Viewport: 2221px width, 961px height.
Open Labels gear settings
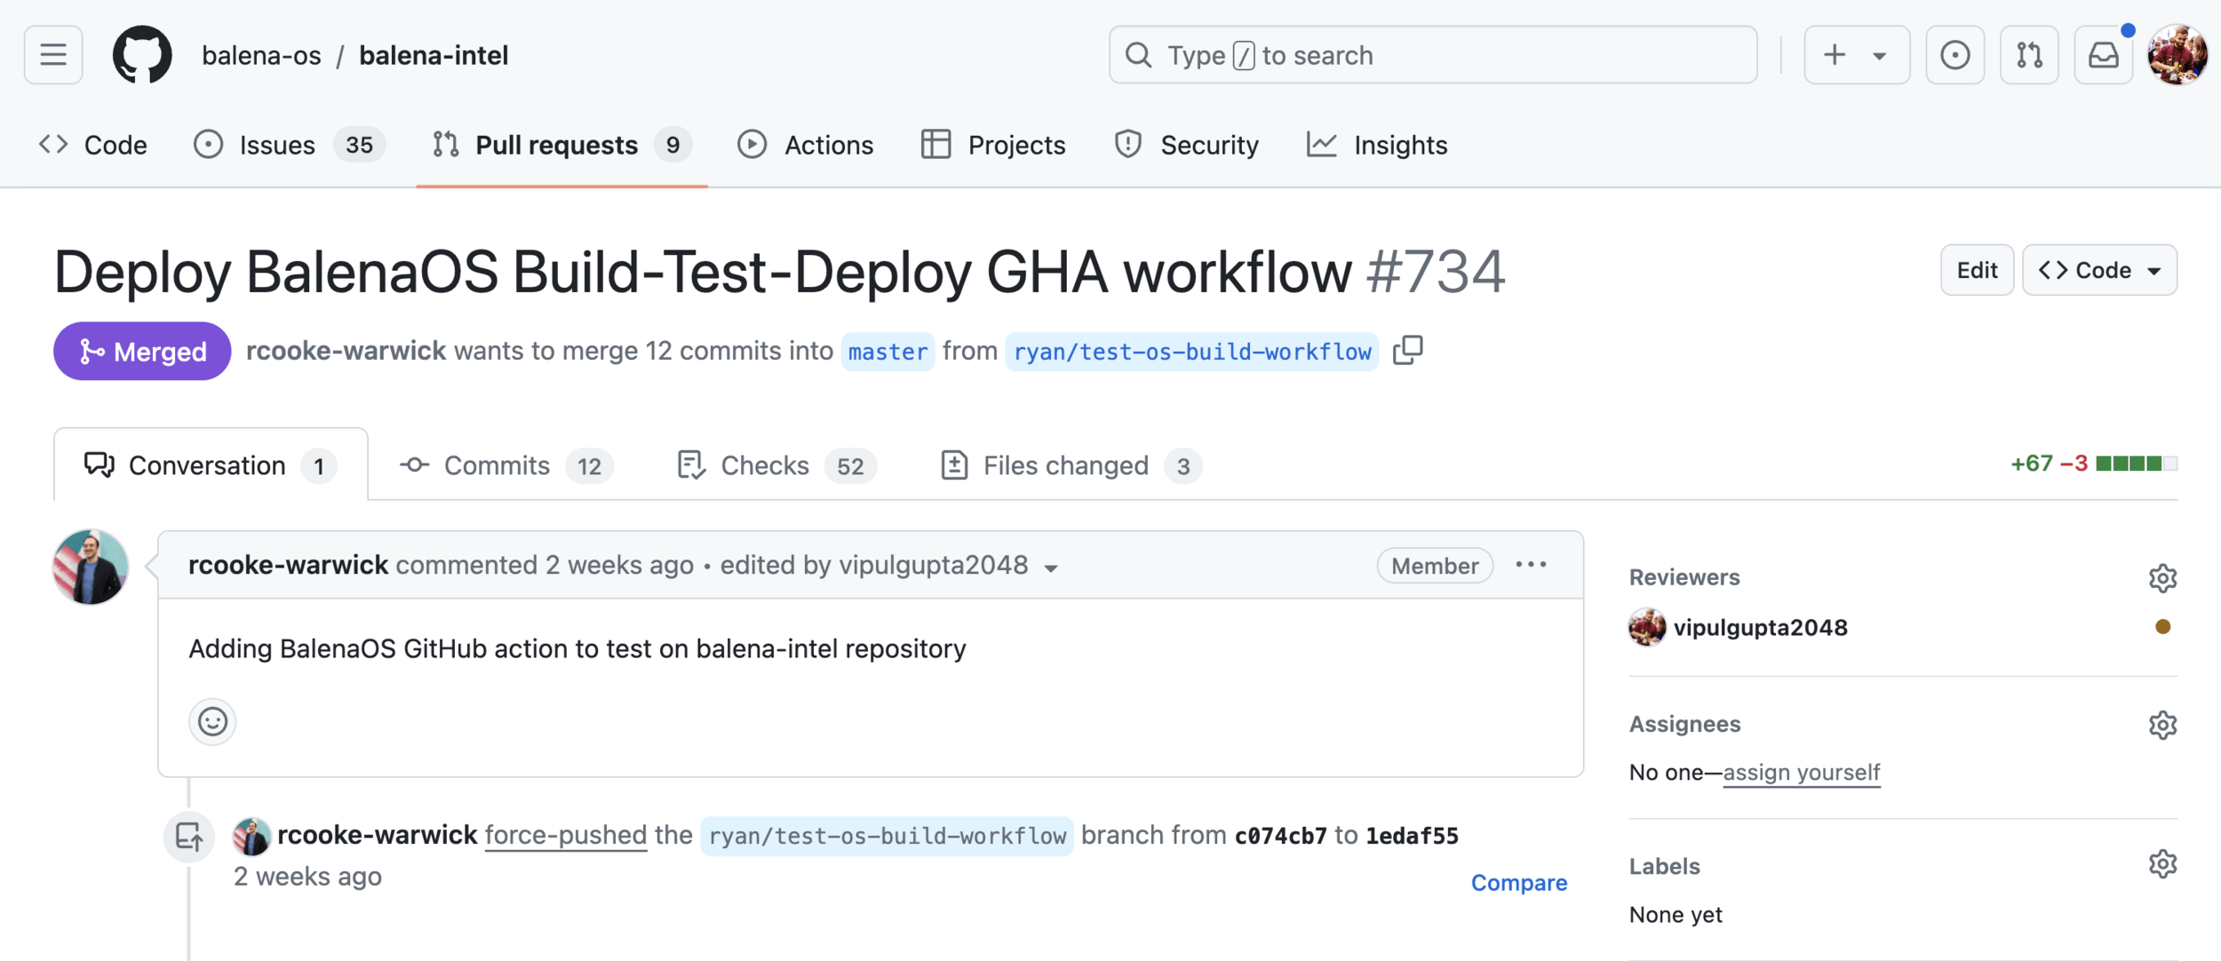click(x=2161, y=864)
